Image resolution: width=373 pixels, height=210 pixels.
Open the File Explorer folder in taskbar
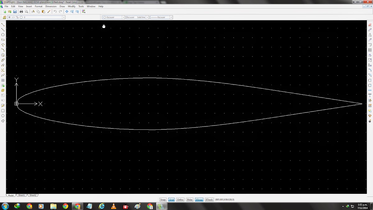(53, 206)
